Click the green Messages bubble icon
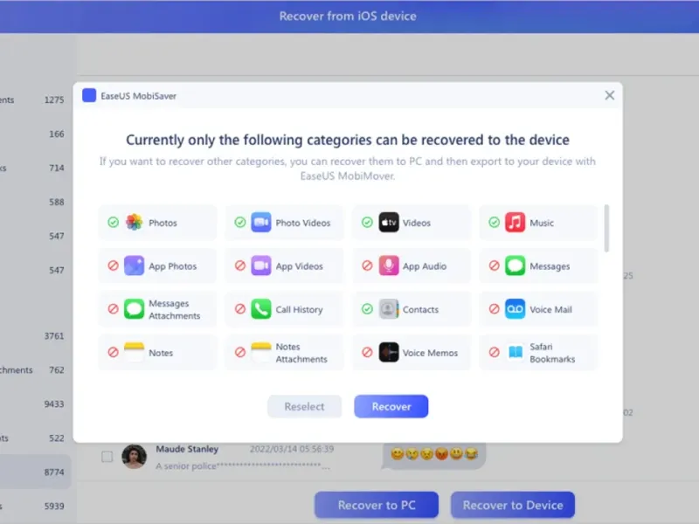This screenshot has height=524, width=699. [x=515, y=265]
